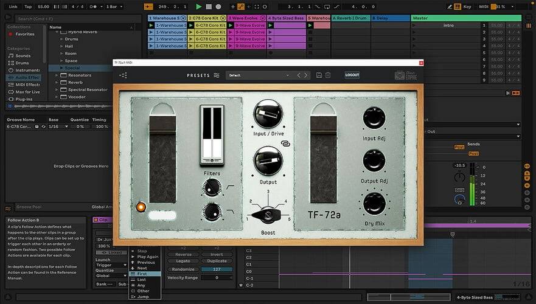Choose Any in follow action list

pos(145,285)
